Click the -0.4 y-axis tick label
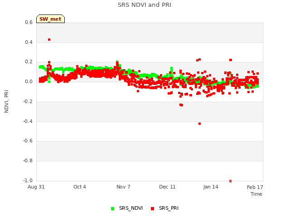290x217 pixels. pos(28,121)
